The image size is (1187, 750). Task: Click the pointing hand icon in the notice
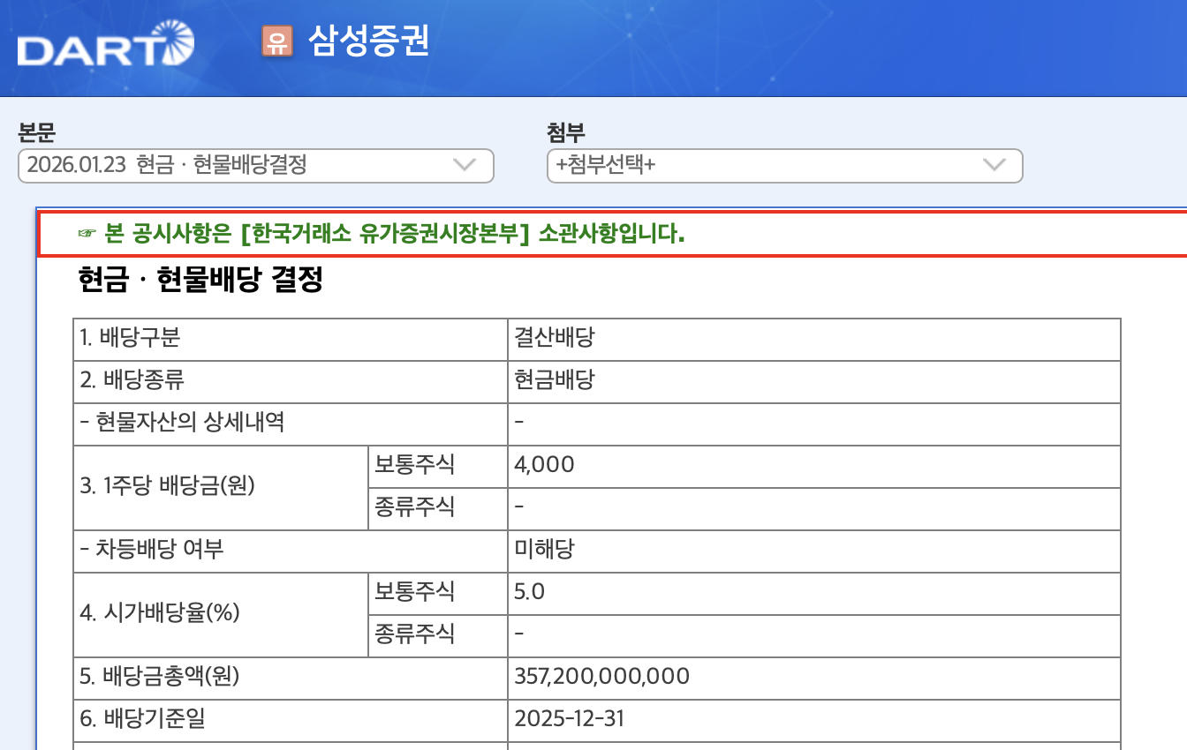pyautogui.click(x=86, y=235)
